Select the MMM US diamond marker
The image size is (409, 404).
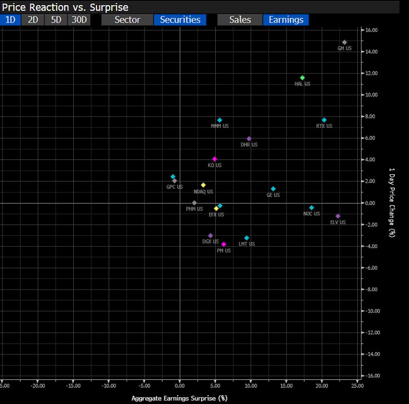pos(220,120)
